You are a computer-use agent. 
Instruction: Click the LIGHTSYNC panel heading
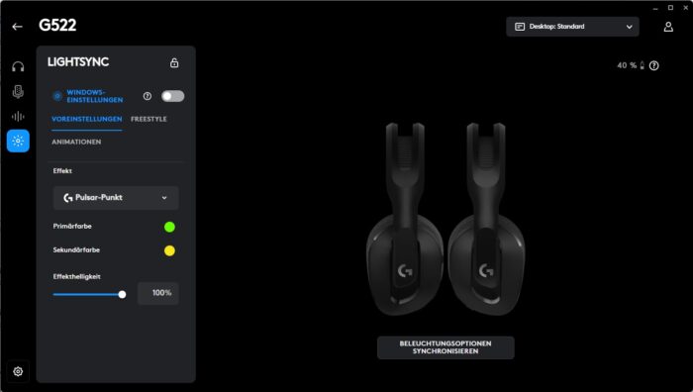pyautogui.click(x=78, y=62)
